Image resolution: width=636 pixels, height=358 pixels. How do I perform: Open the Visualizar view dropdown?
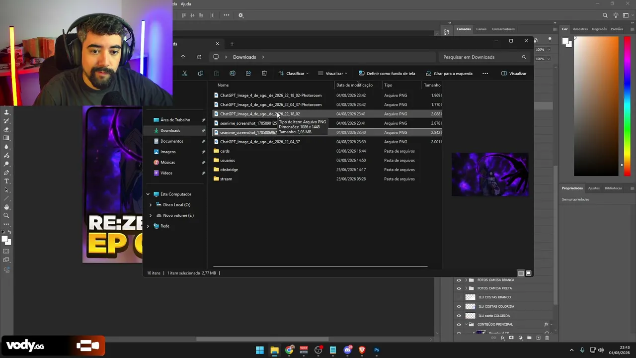click(x=333, y=74)
